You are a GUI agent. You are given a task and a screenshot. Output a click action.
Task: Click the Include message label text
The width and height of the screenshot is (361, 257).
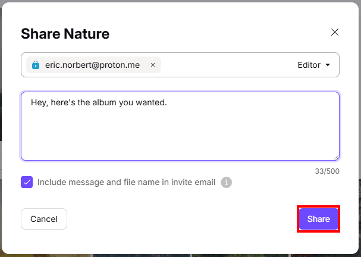pos(126,182)
